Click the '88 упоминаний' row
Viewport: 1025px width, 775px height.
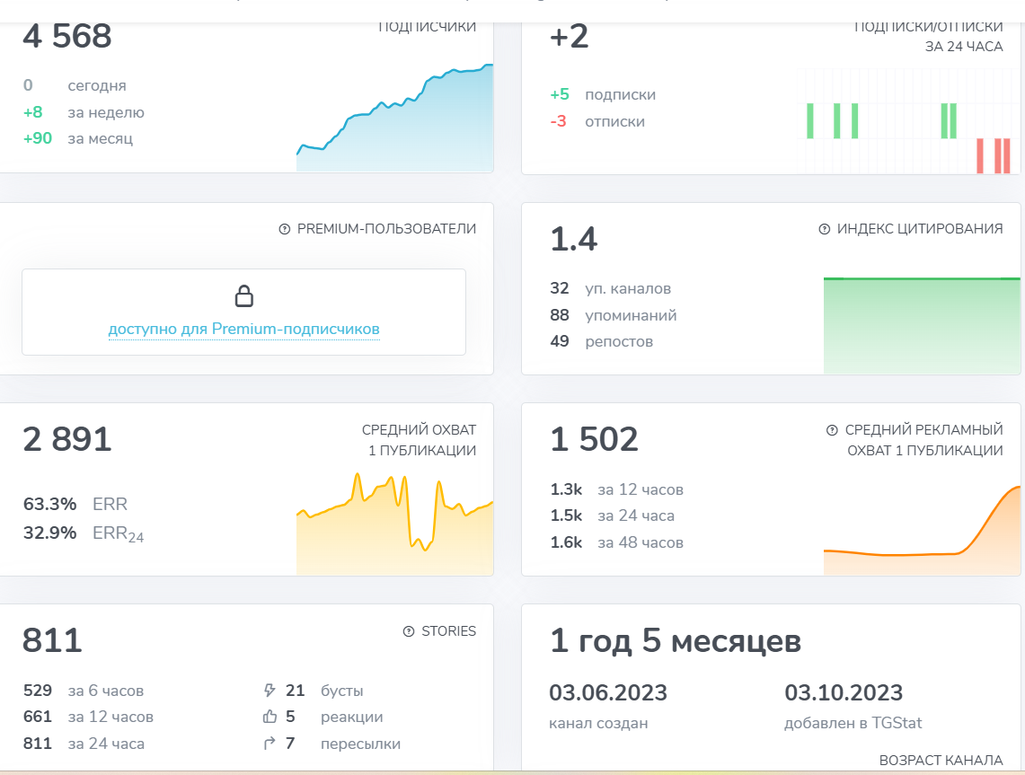tap(614, 315)
